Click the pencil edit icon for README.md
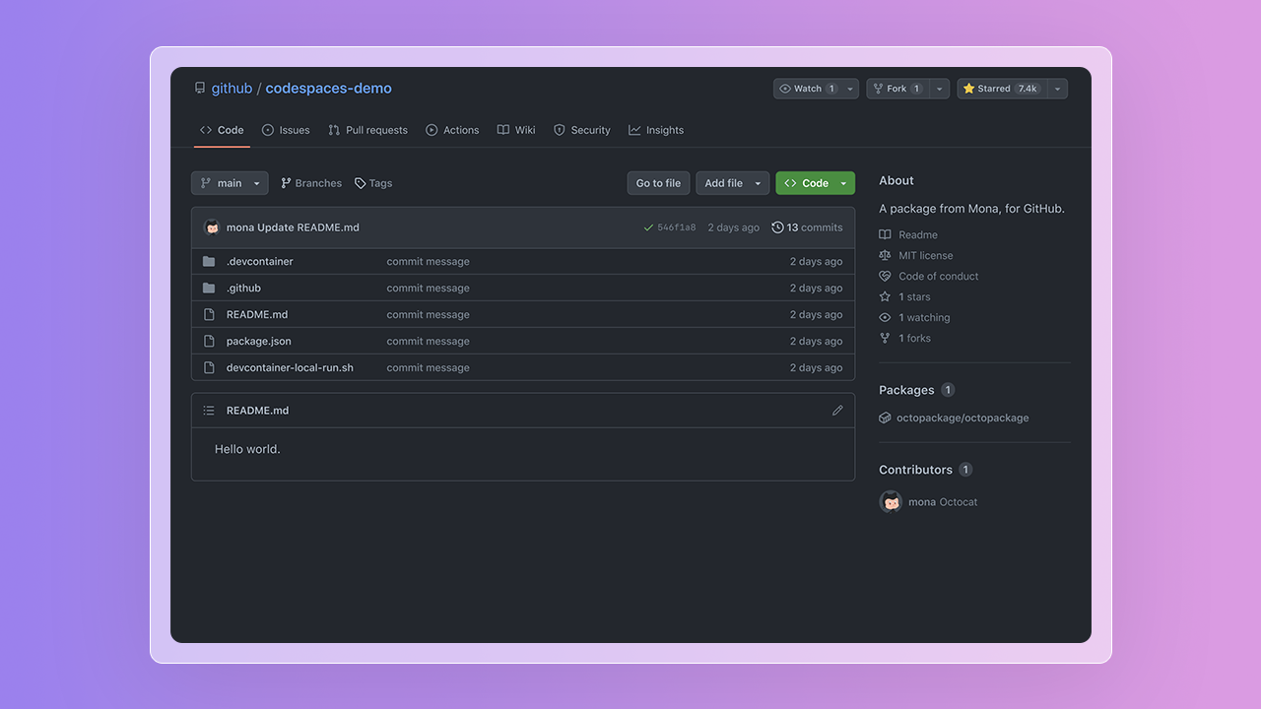This screenshot has width=1261, height=709. point(837,411)
